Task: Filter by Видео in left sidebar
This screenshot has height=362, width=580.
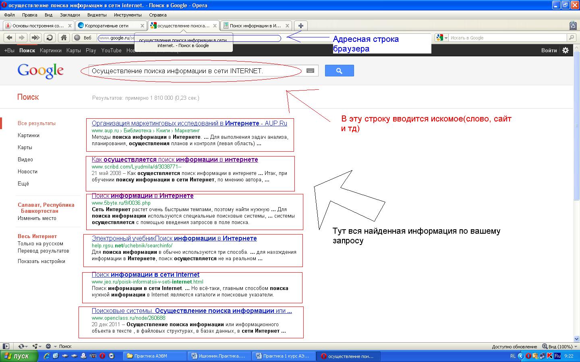Action: [x=25, y=159]
